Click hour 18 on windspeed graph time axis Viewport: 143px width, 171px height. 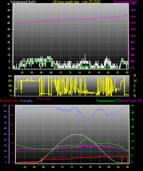tap(99, 72)
